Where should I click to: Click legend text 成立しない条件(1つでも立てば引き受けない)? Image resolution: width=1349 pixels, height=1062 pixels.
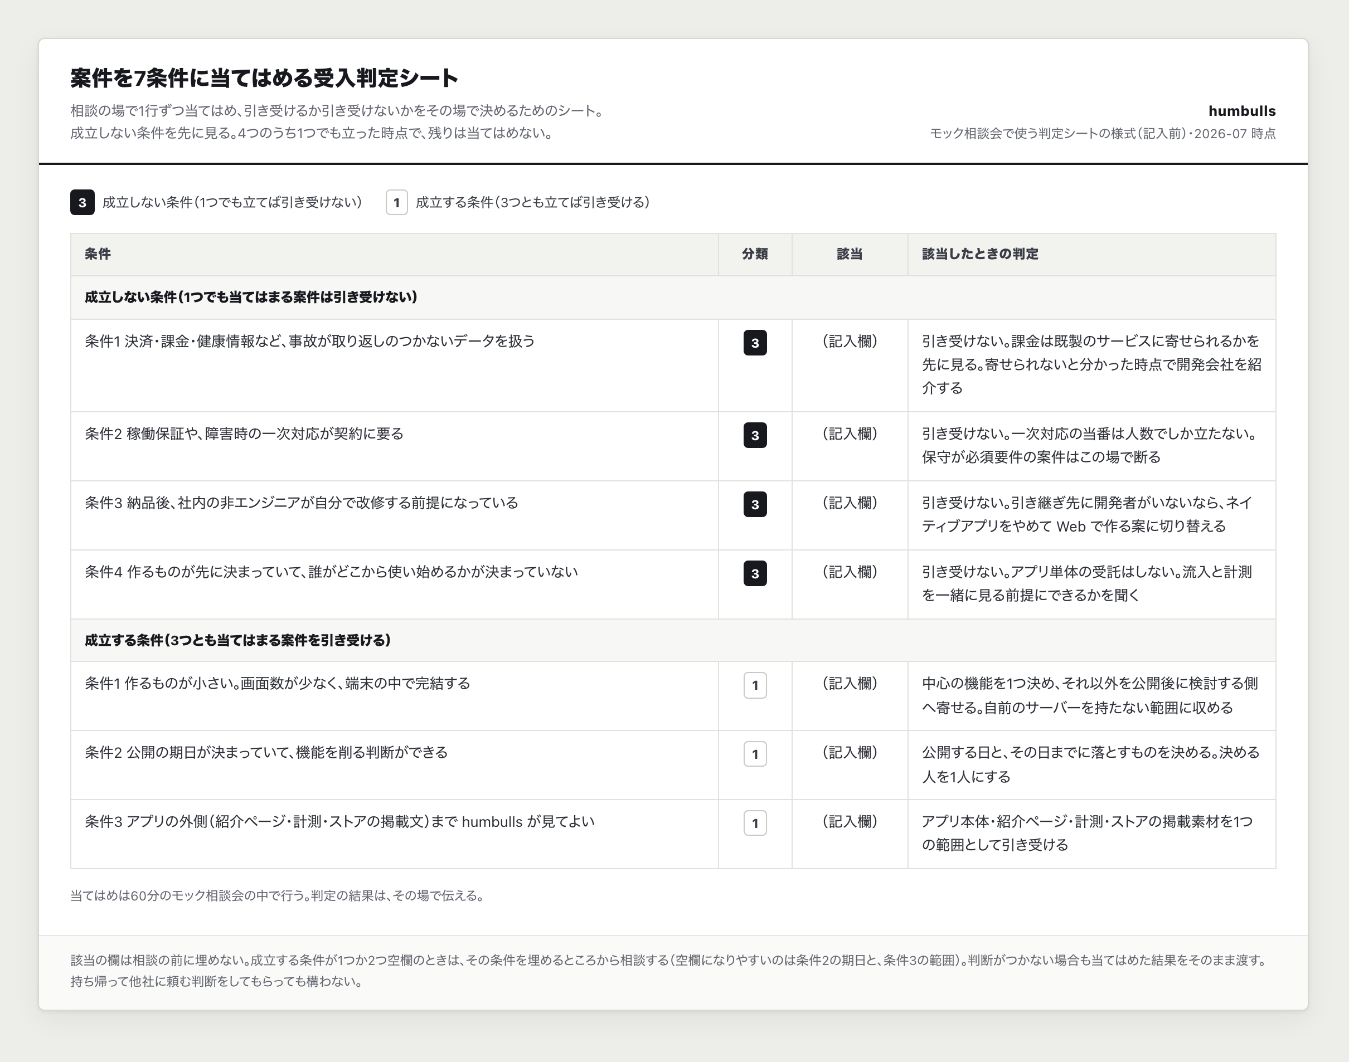coord(232,202)
